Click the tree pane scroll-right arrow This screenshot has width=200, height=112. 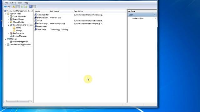31,101
